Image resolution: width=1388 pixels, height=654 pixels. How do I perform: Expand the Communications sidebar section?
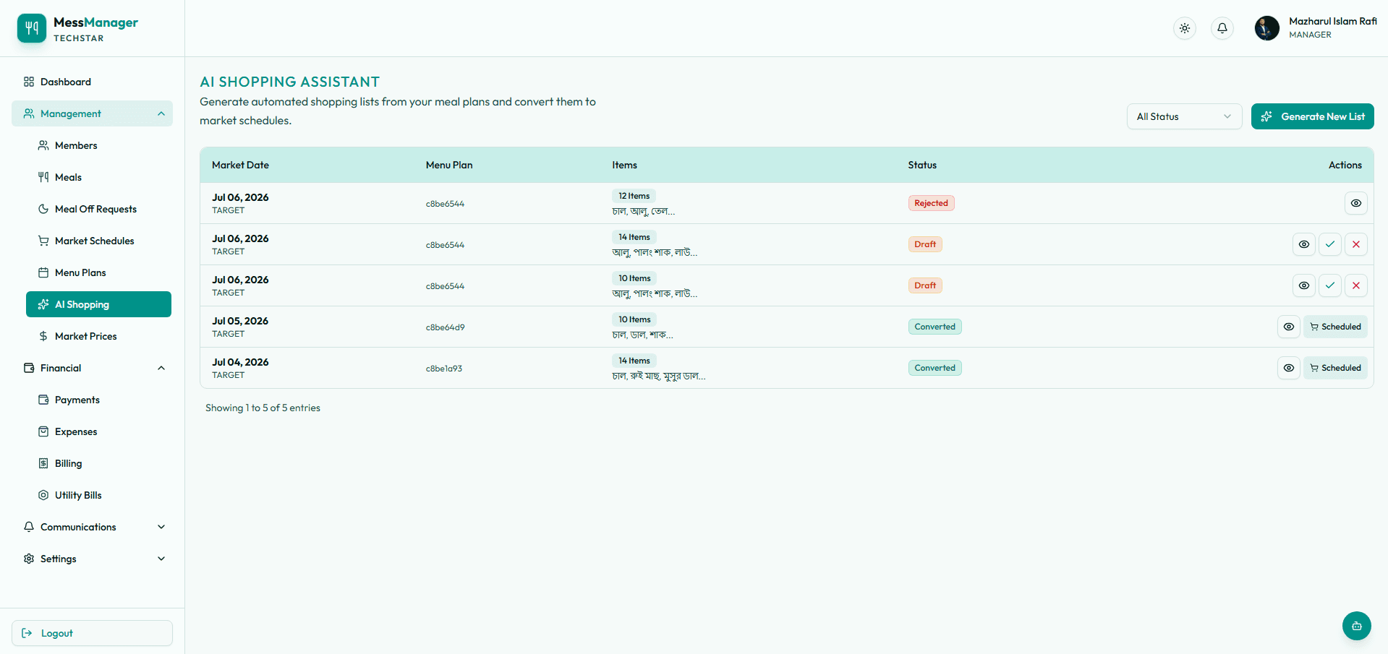point(92,527)
